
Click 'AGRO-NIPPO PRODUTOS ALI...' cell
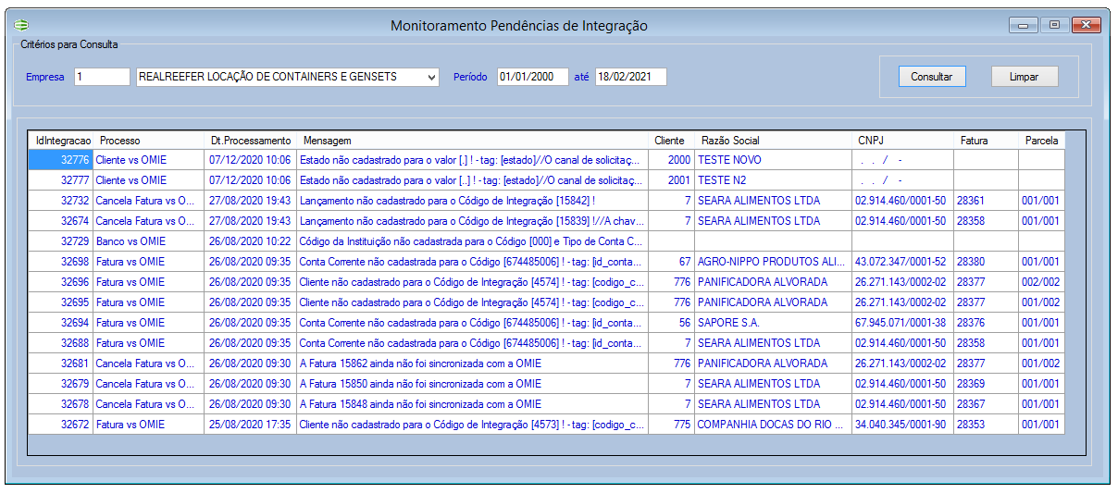774,262
